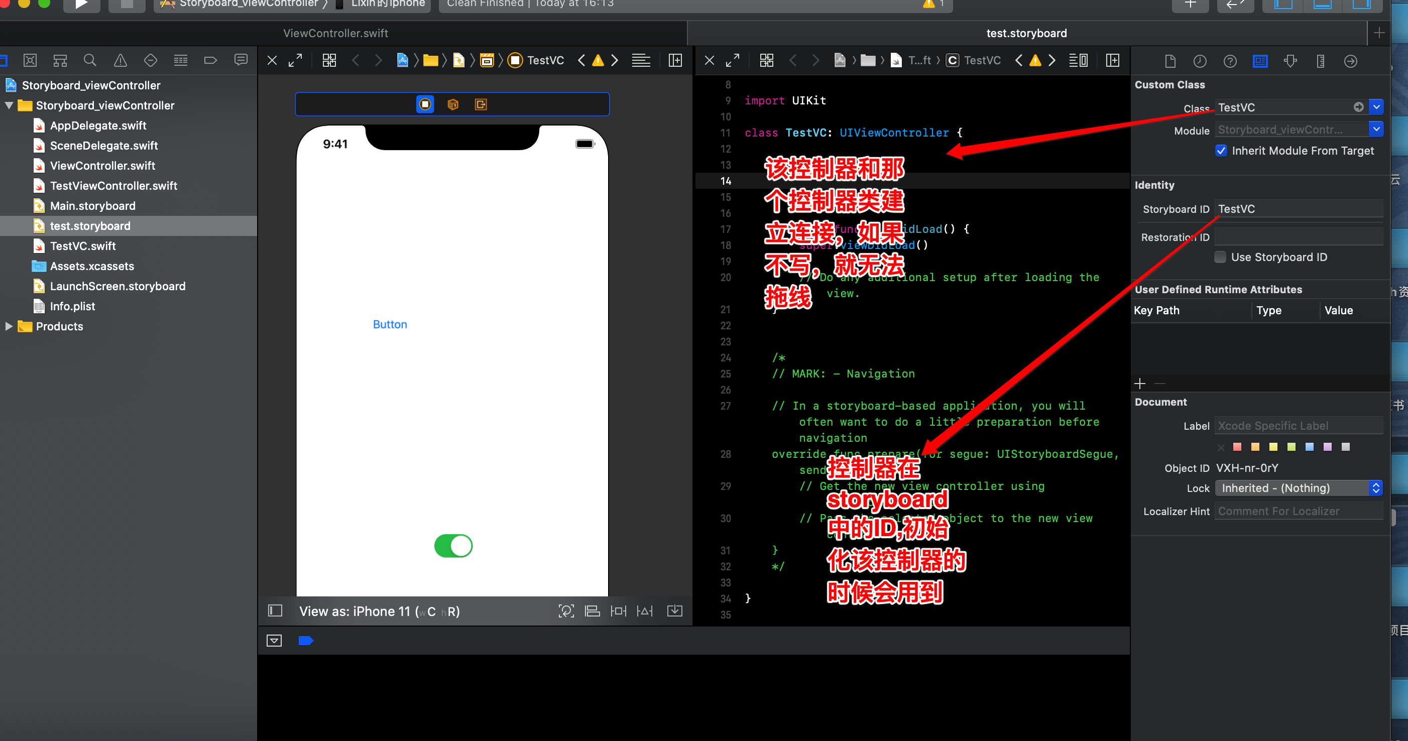Viewport: 1408px width, 741px height.
Task: Open the symbol navigator icon
Action: (x=60, y=60)
